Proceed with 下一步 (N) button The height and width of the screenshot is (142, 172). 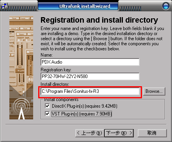(119, 133)
